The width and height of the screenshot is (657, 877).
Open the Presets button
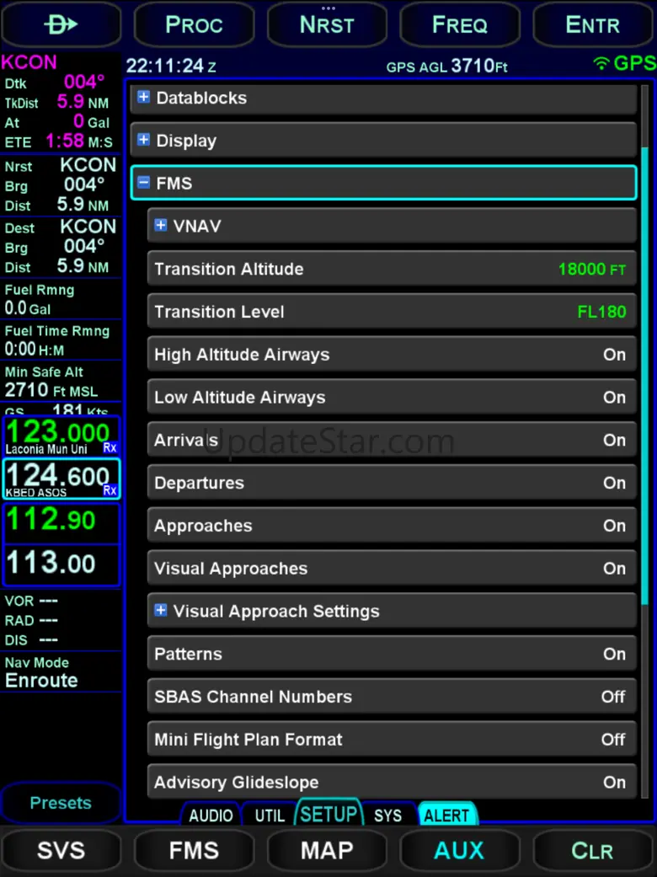click(61, 803)
